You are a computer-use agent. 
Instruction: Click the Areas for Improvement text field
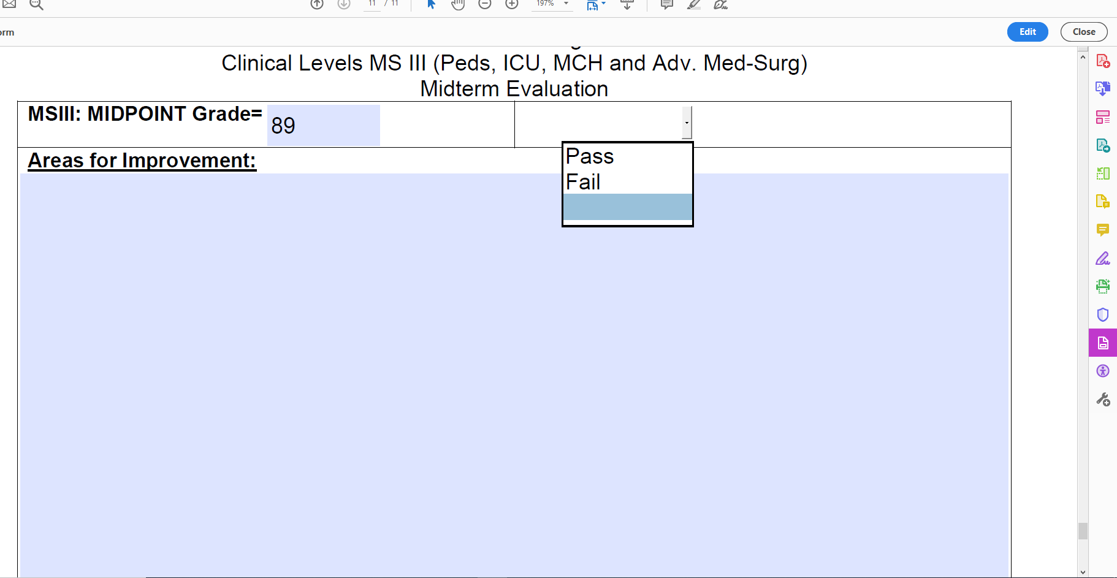click(429, 368)
